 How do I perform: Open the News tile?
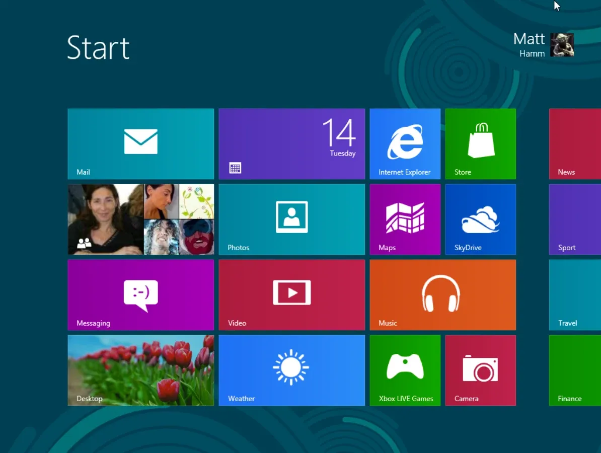[x=575, y=144]
